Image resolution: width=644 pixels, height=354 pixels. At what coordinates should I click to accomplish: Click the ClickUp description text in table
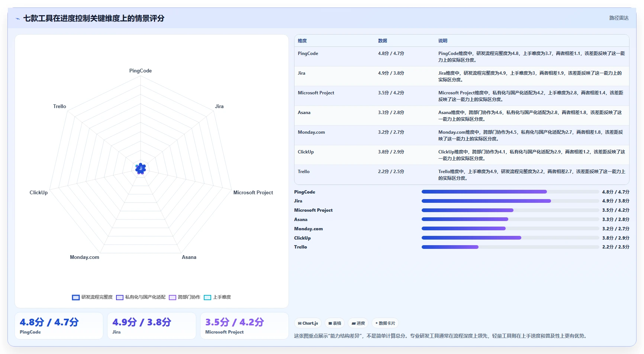pos(532,155)
